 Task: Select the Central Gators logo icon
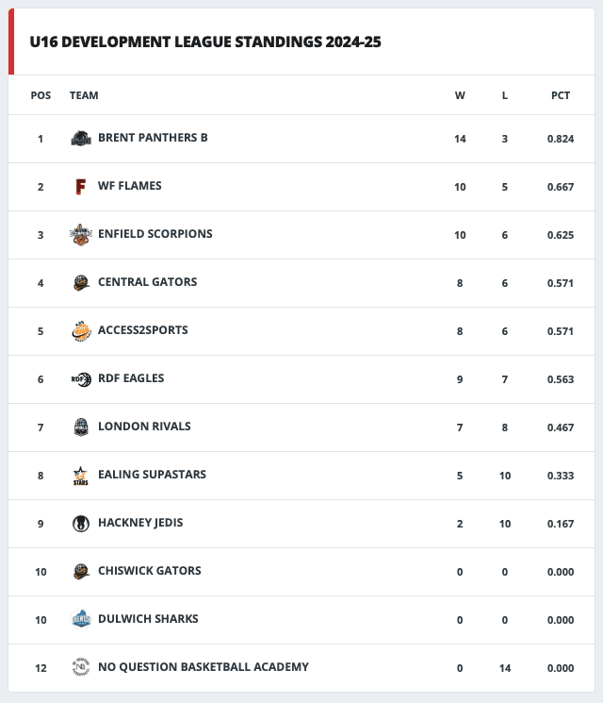(81, 283)
